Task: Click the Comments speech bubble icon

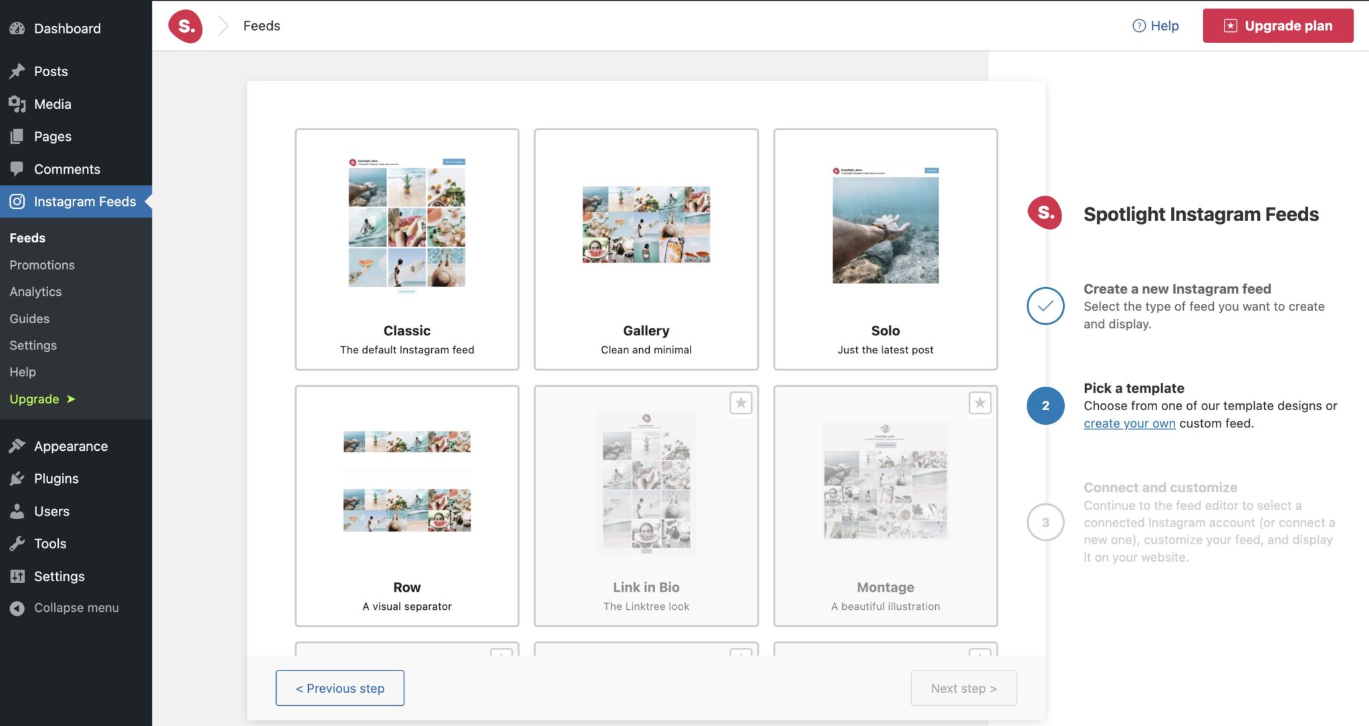Action: 17,169
